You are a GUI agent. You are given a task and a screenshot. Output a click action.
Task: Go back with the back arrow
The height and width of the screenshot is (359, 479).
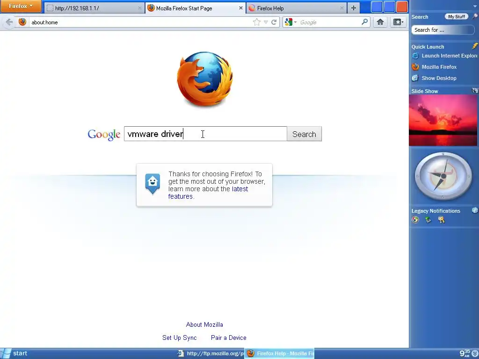point(9,22)
